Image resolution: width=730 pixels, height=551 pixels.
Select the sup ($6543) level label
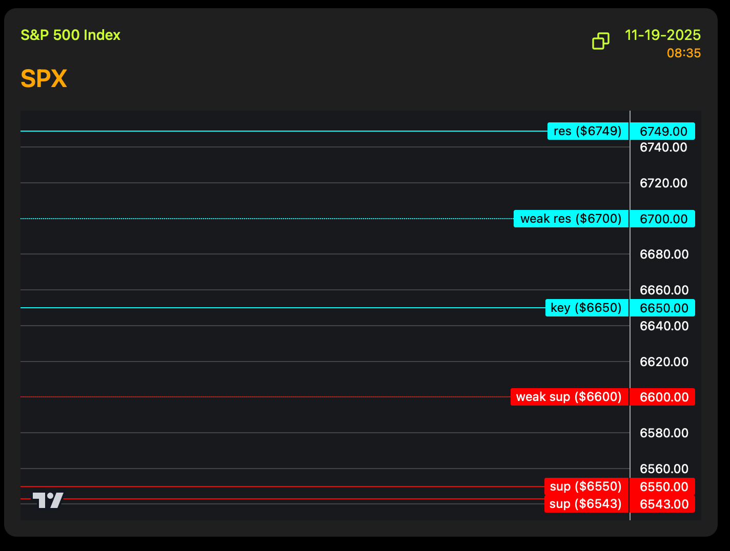(585, 504)
